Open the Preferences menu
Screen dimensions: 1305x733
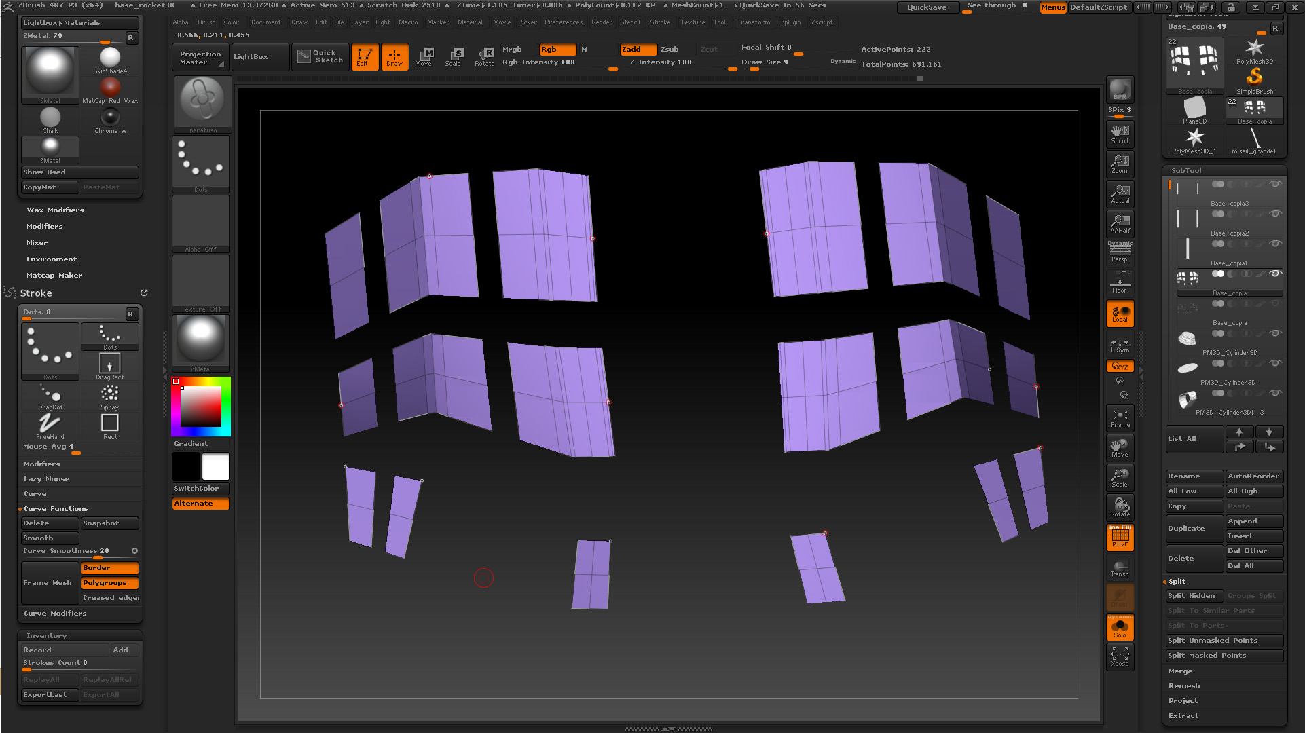click(x=563, y=22)
